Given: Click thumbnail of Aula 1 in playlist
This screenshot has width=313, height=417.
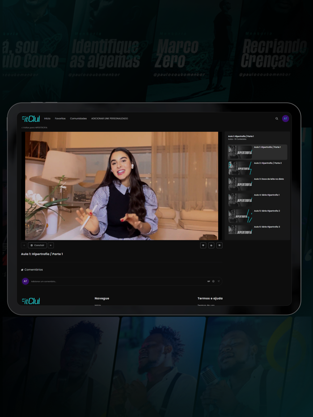Looking at the screenshot, I should [240, 152].
